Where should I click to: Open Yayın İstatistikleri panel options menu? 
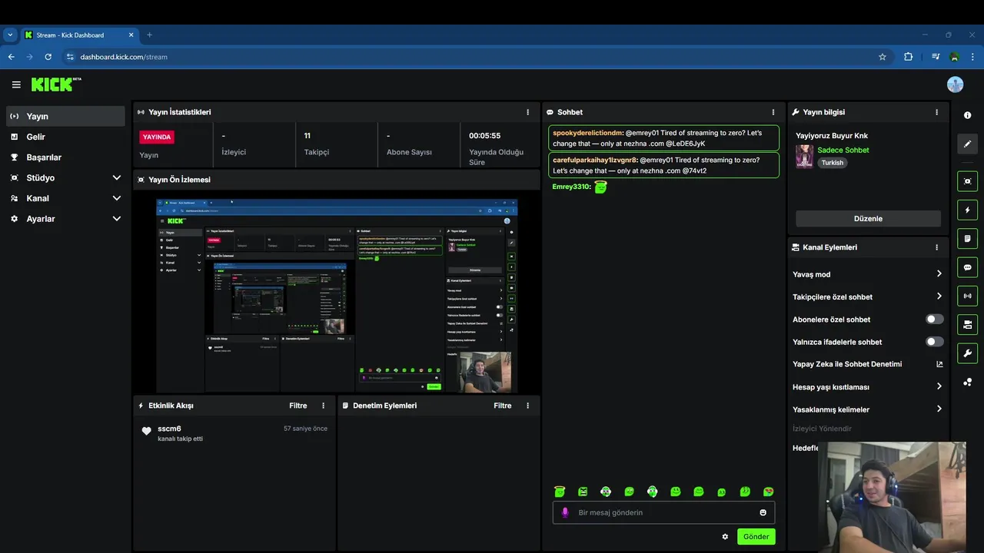[527, 112]
